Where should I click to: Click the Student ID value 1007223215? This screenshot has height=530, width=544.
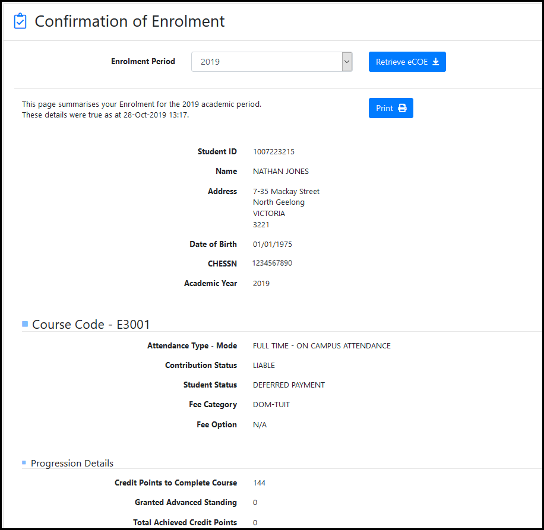pos(274,151)
